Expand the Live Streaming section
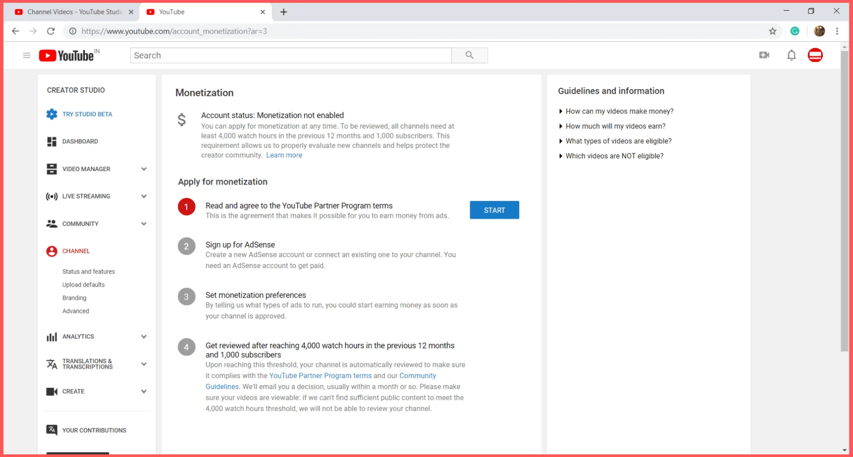 [x=144, y=196]
